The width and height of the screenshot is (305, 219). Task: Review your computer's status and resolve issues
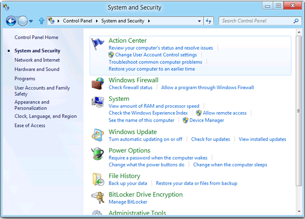pyautogui.click(x=161, y=48)
